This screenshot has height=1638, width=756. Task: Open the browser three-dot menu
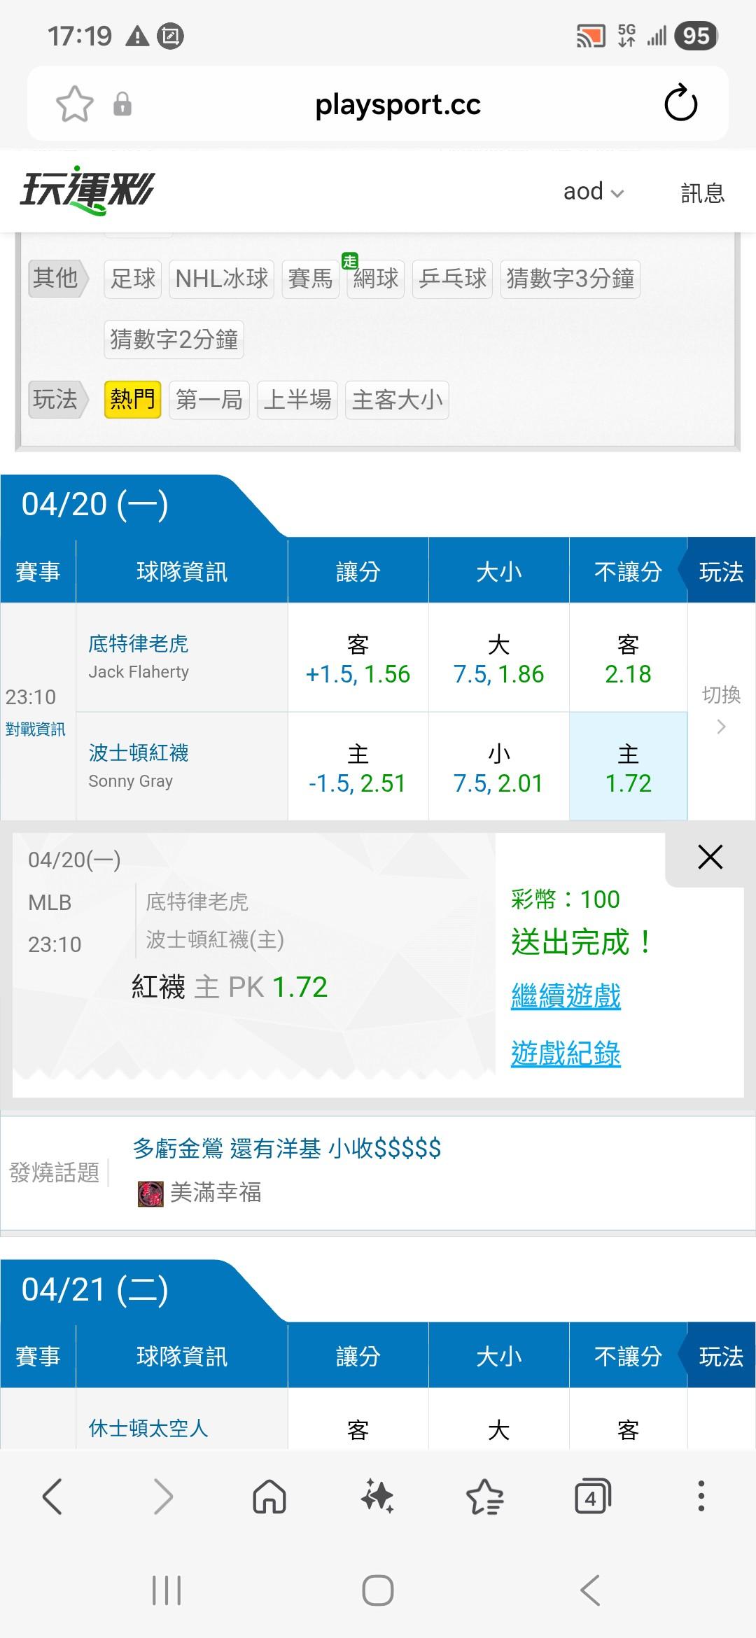pyautogui.click(x=701, y=1496)
